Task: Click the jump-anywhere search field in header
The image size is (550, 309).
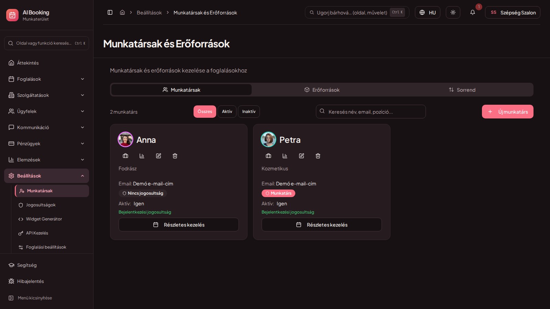Action: (x=357, y=12)
